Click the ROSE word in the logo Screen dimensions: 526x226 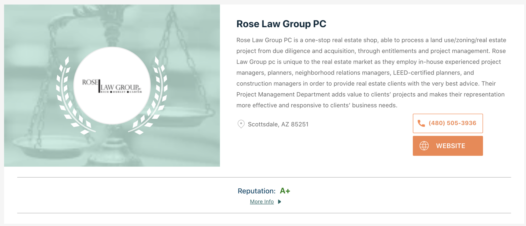(90, 82)
